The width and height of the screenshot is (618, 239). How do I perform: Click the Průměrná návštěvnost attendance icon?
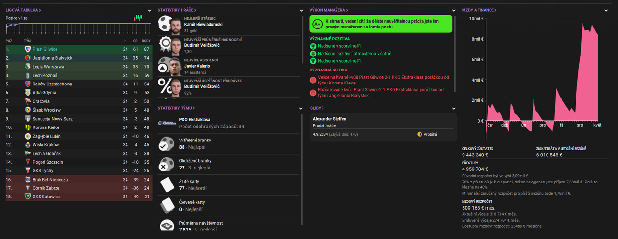(166, 225)
